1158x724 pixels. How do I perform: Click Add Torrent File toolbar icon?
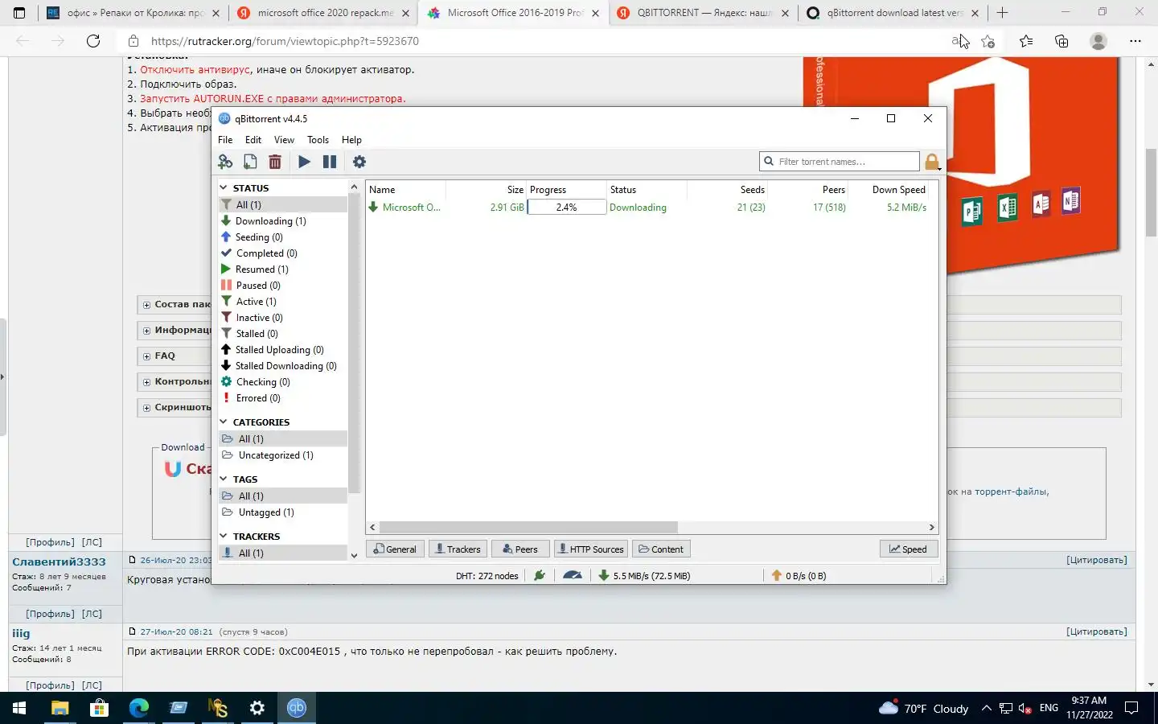pyautogui.click(x=250, y=162)
